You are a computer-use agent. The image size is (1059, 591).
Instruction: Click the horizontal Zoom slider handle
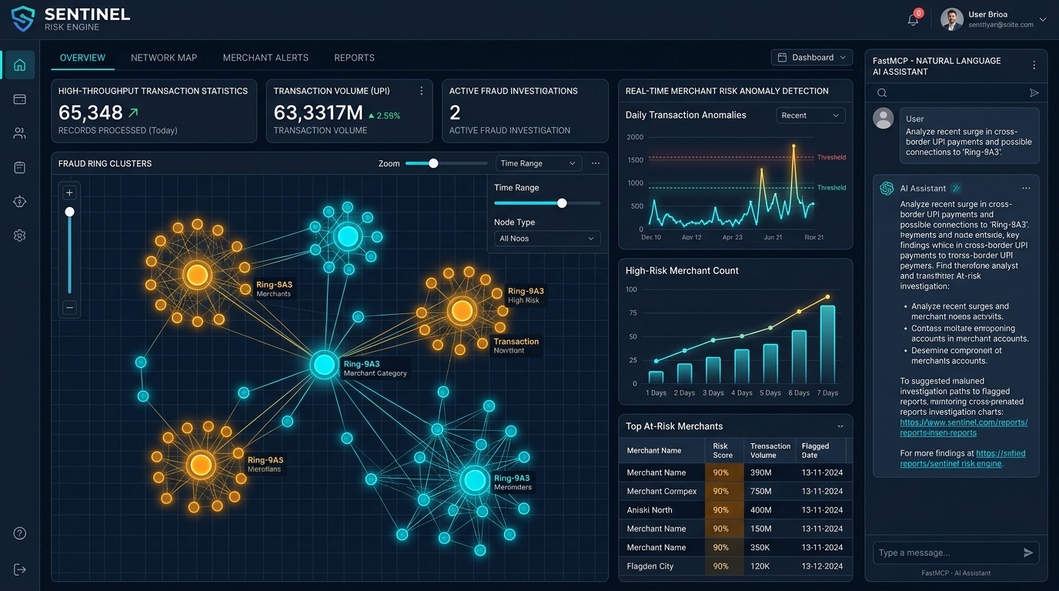[x=433, y=163]
